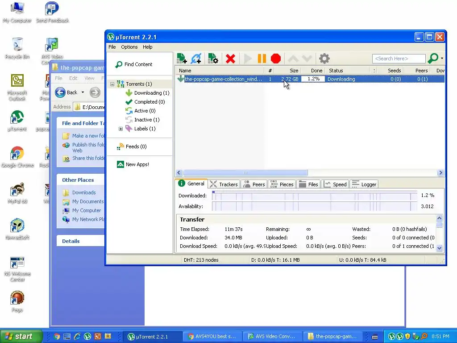Open New Apps! in the sidebar

point(133,164)
